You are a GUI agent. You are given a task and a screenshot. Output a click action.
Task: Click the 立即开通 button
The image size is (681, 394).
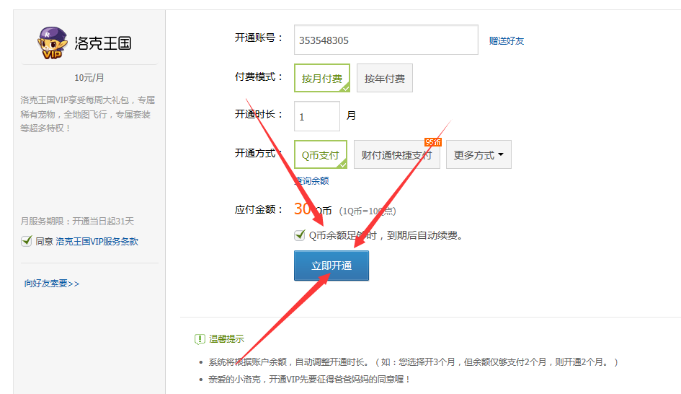click(331, 266)
